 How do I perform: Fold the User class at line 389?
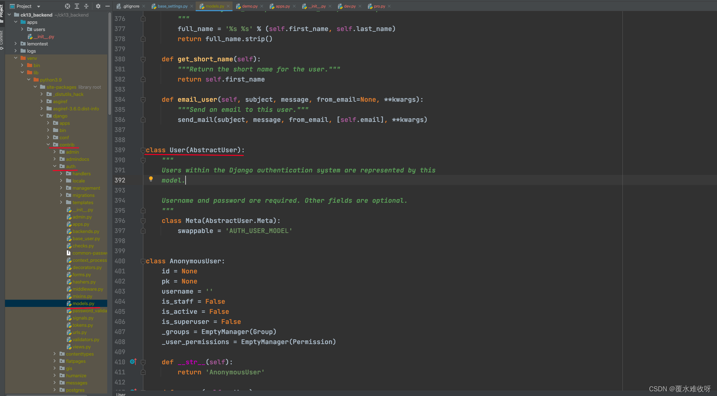coord(143,150)
